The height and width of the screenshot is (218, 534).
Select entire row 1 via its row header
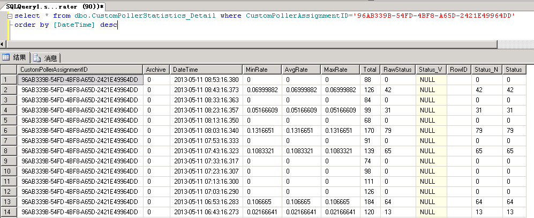(x=8, y=80)
